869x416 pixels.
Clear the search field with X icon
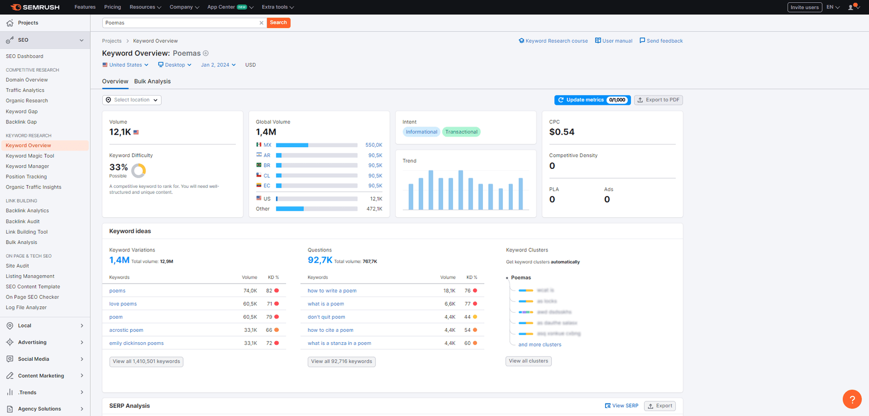click(x=261, y=23)
